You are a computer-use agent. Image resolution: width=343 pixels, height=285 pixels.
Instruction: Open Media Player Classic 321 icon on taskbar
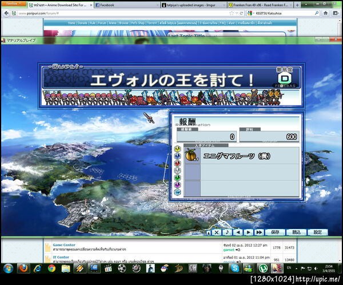pos(108,268)
